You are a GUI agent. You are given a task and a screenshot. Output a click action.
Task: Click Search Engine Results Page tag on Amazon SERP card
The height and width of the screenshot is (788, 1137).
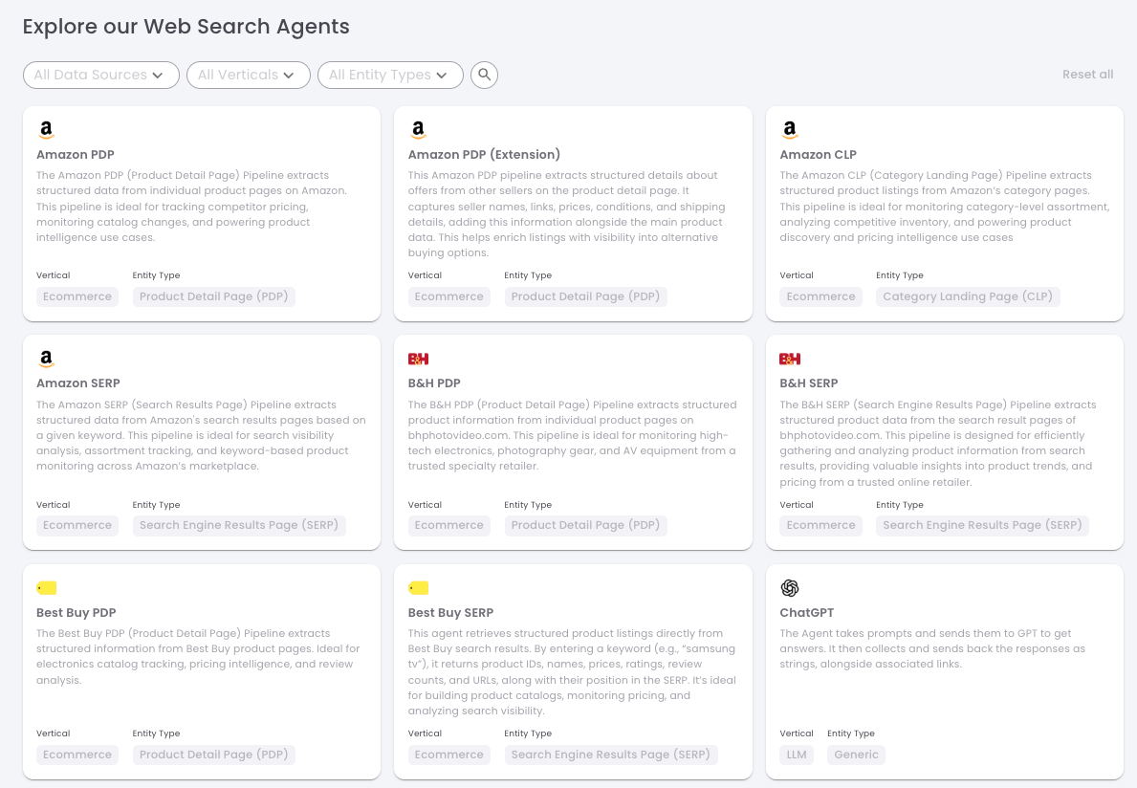tap(239, 526)
